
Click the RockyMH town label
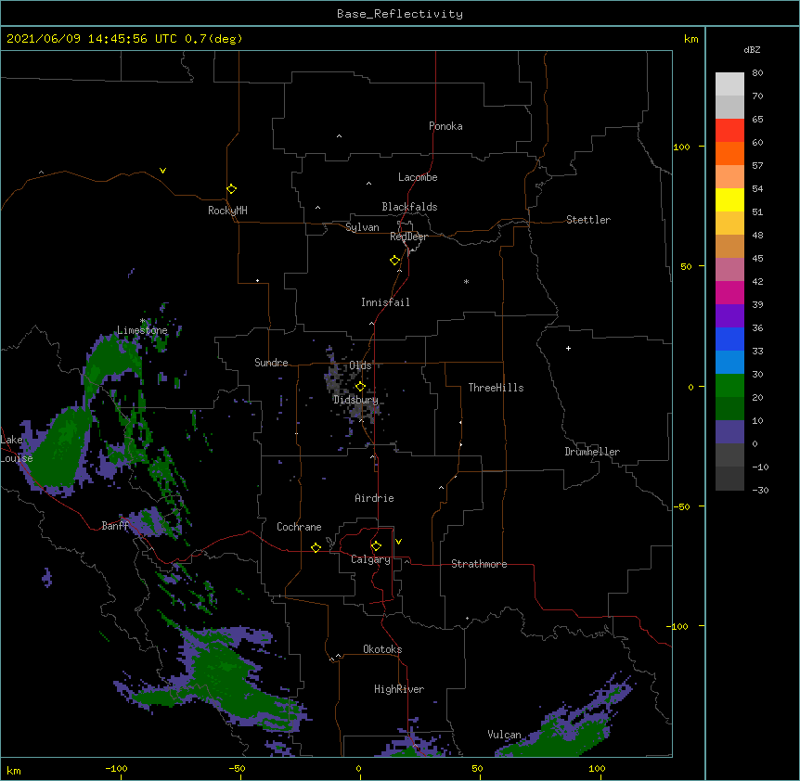[x=227, y=211]
